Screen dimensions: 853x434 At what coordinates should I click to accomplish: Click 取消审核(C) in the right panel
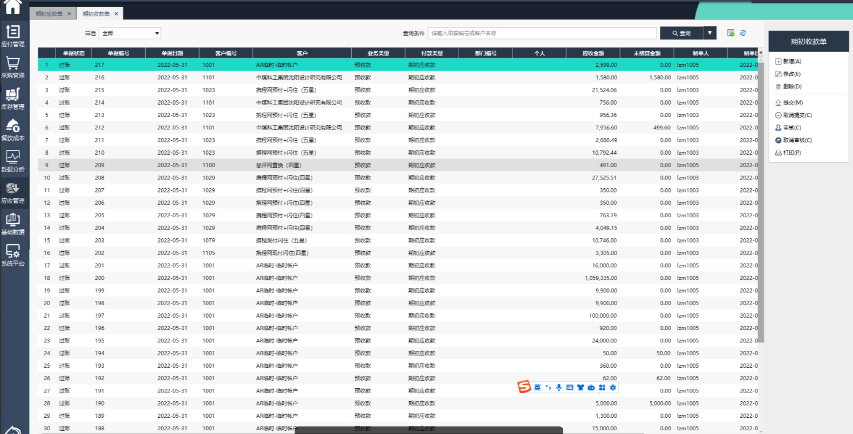coord(797,140)
